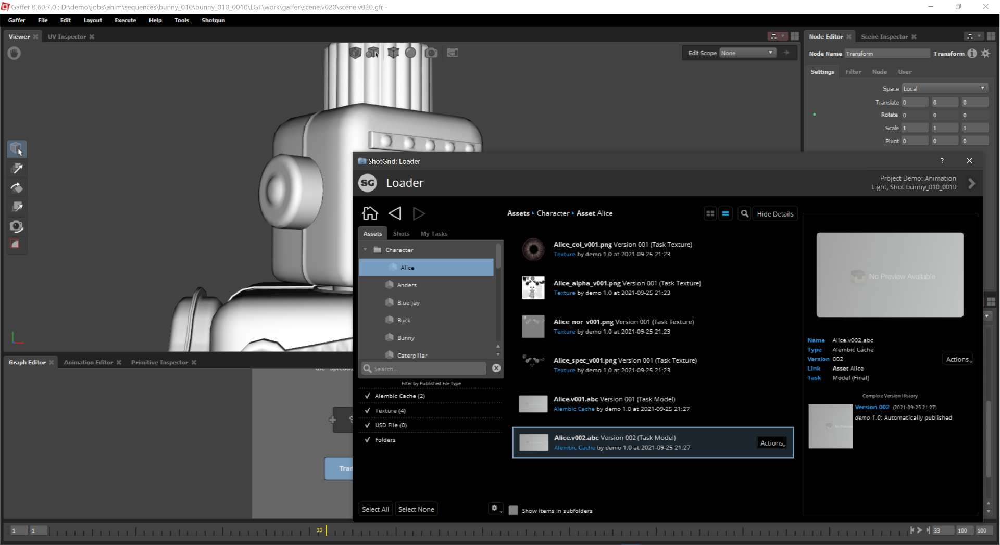Select the Viewer translate tool
This screenshot has height=545, width=1000.
17,168
